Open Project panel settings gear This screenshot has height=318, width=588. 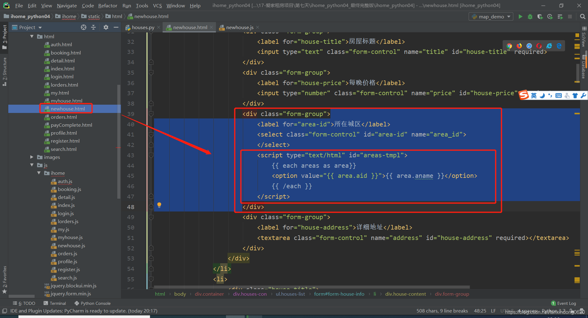106,27
